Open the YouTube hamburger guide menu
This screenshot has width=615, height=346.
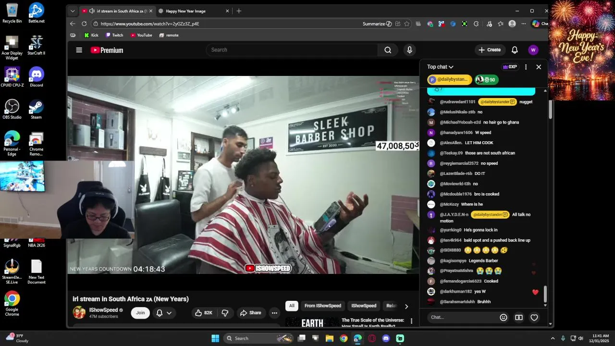pos(79,50)
